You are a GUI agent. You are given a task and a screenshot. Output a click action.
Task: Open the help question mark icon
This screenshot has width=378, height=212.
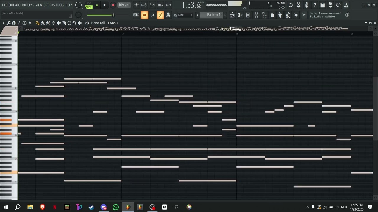315,5
